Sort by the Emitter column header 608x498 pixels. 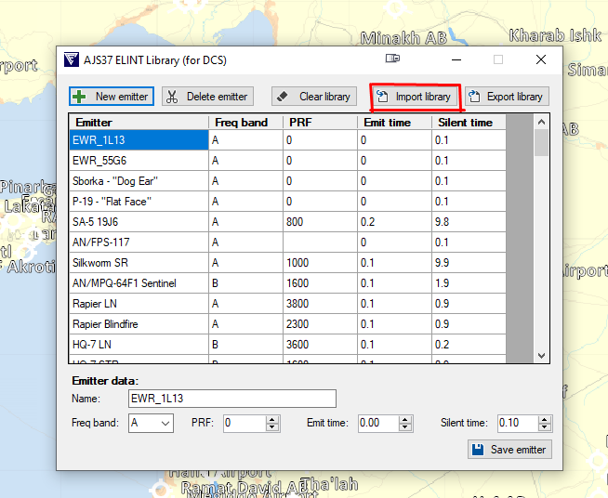(139, 123)
